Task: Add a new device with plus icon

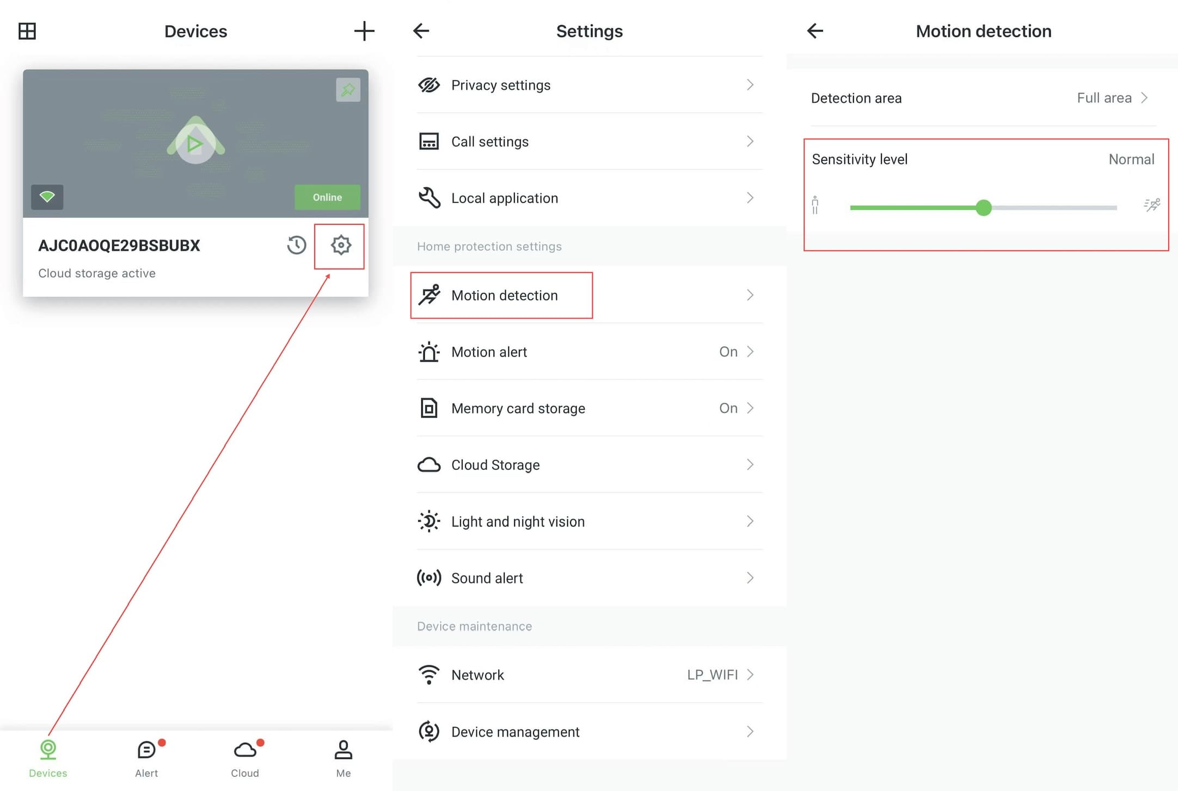Action: point(364,31)
